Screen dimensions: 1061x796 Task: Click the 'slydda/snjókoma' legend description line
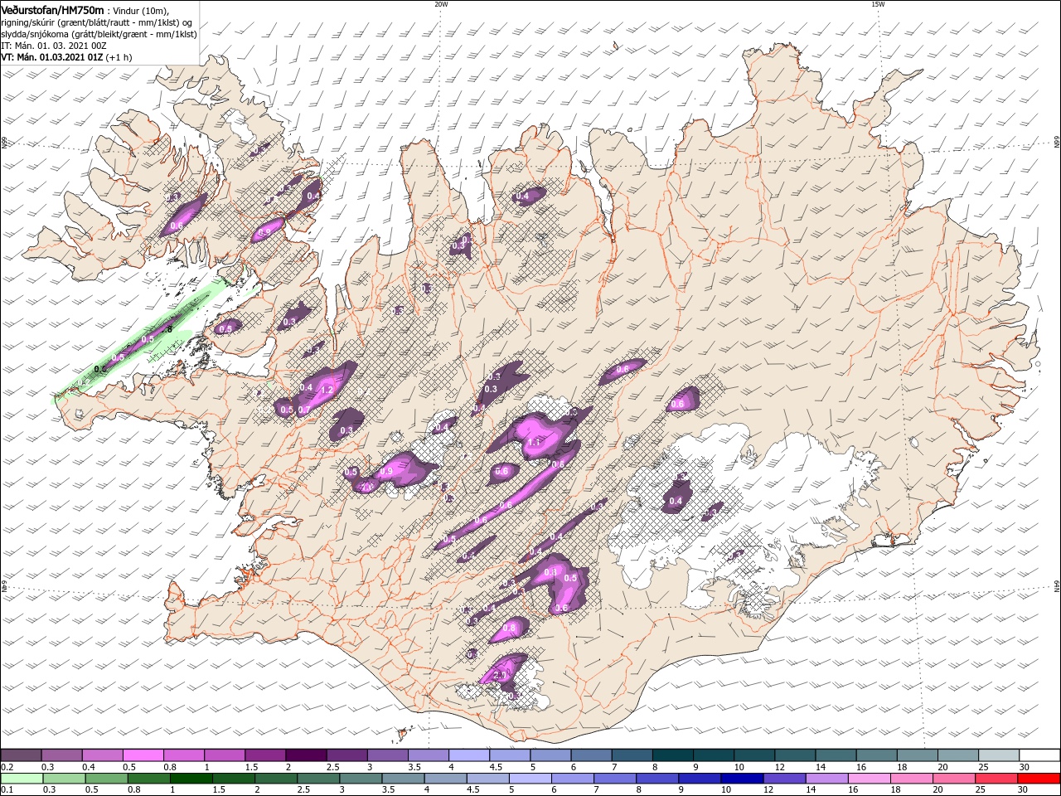tap(99, 34)
